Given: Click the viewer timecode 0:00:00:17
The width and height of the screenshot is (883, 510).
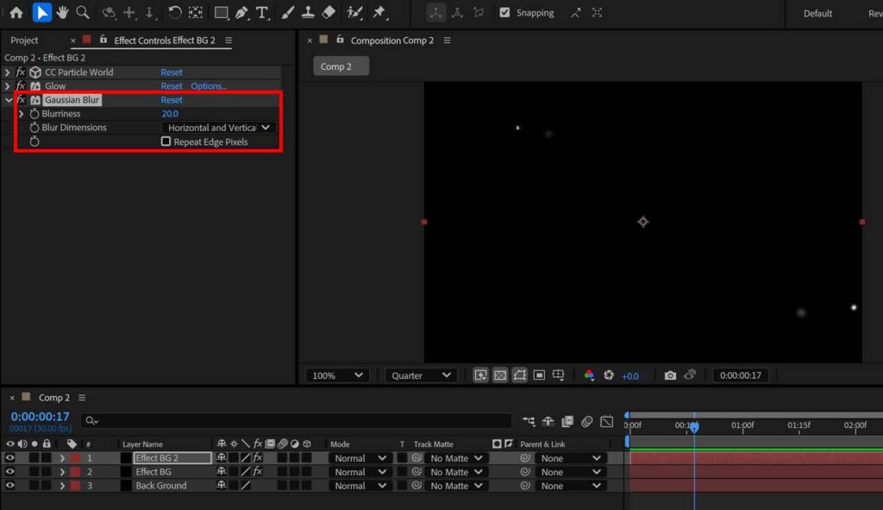Looking at the screenshot, I should [x=740, y=375].
